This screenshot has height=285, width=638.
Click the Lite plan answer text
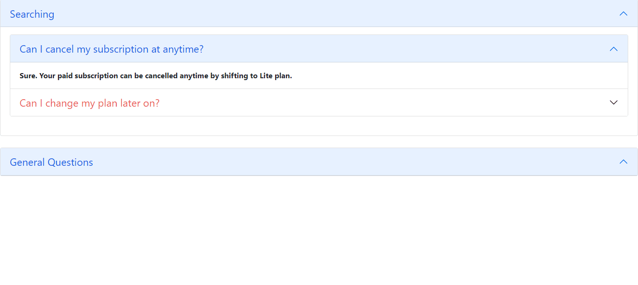155,75
